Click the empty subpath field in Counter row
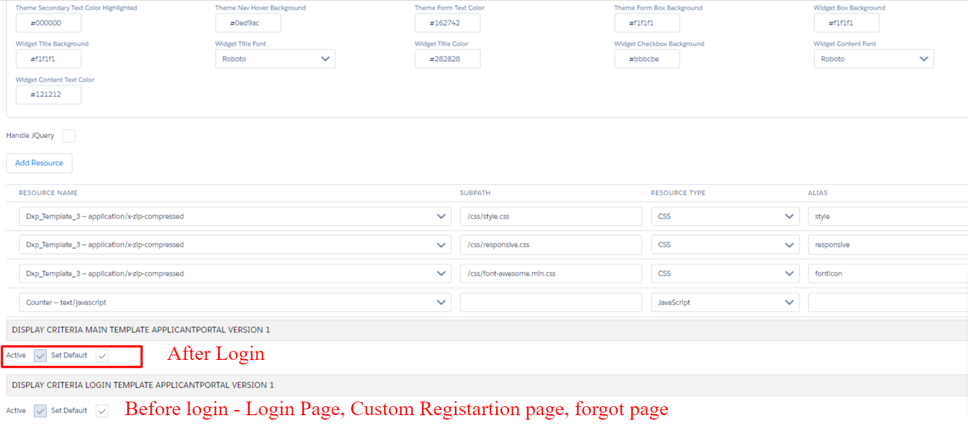The width and height of the screenshot is (968, 428). pos(550,303)
